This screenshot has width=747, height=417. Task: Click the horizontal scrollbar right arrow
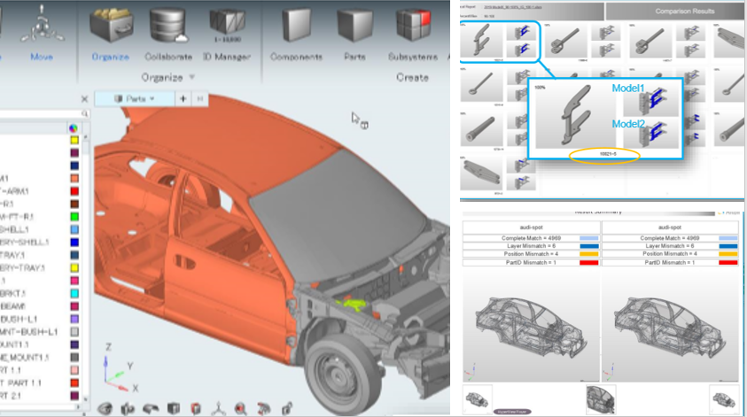point(78,407)
